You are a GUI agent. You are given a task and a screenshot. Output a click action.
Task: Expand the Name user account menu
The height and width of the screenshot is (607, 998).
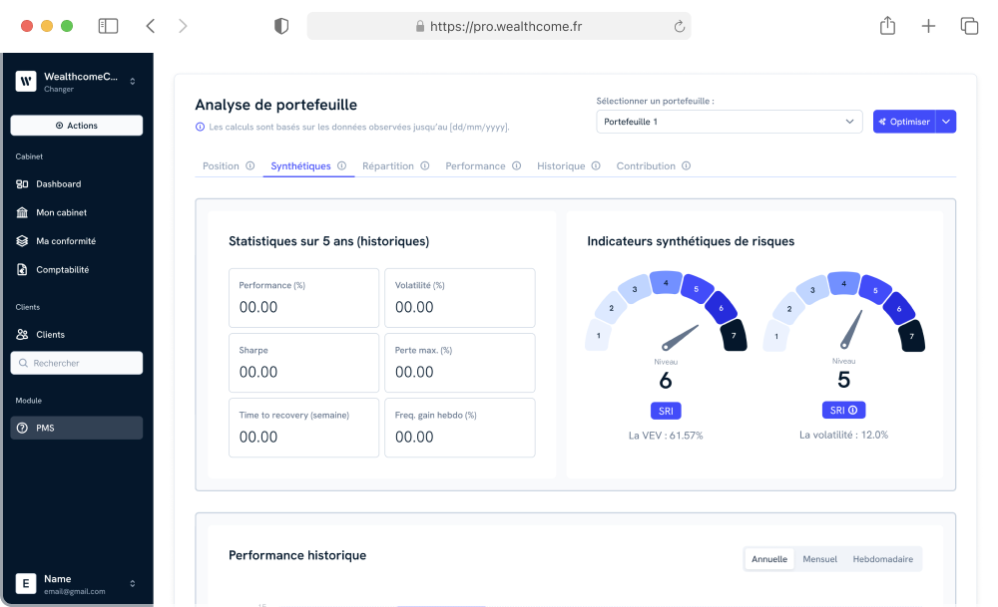coord(133,583)
